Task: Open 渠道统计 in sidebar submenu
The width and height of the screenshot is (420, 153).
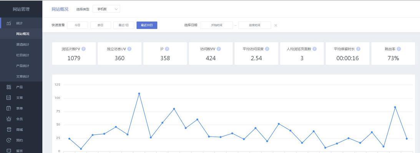Action: click(x=21, y=44)
